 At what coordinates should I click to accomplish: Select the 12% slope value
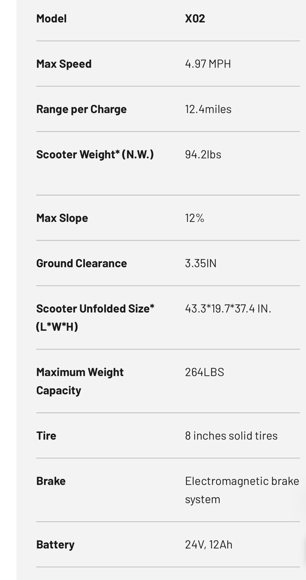194,218
